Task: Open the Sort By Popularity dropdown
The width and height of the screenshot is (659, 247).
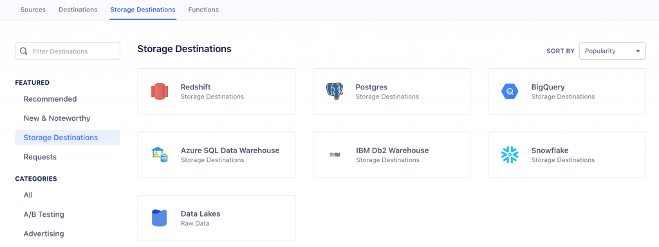Action: click(613, 51)
